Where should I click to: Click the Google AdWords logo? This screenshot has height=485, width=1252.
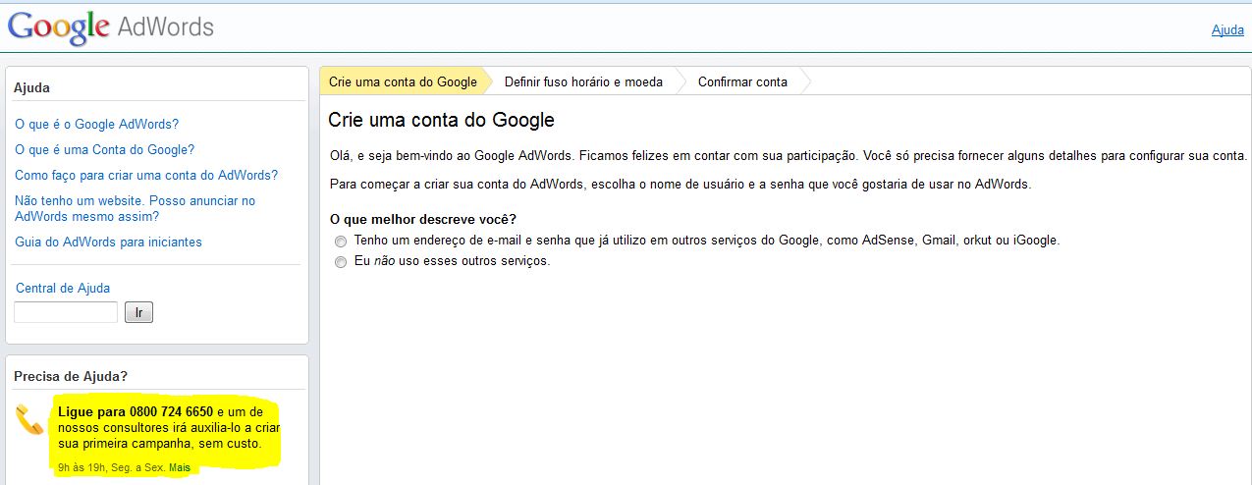tap(111, 27)
